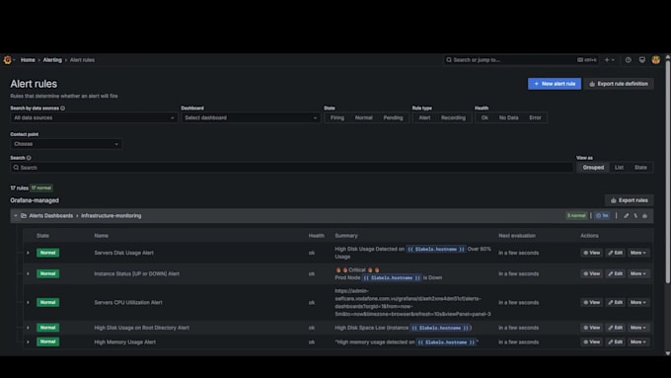
Task: Open the Grafana logo menu
Action: pyautogui.click(x=8, y=60)
